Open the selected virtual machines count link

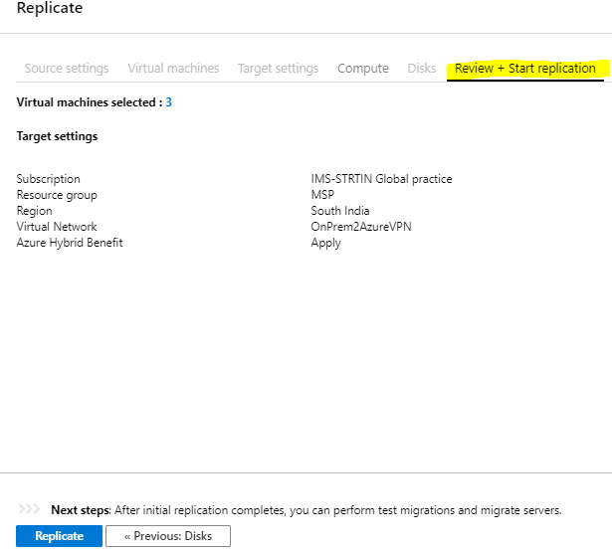tap(168, 102)
